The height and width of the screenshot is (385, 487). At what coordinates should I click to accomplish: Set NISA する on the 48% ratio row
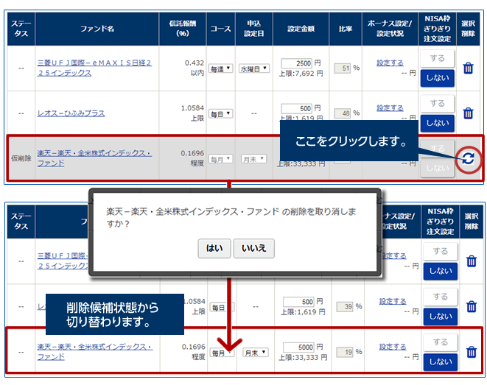(x=438, y=103)
